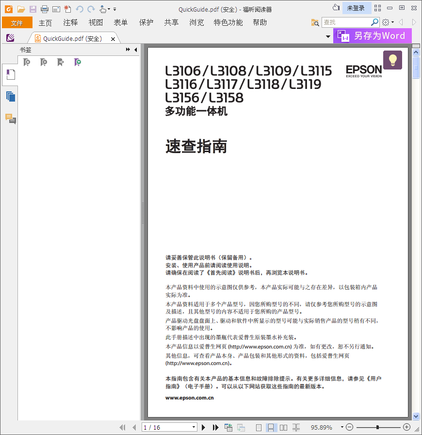Open the 特色功能 tab
422x435 pixels.
click(x=228, y=22)
